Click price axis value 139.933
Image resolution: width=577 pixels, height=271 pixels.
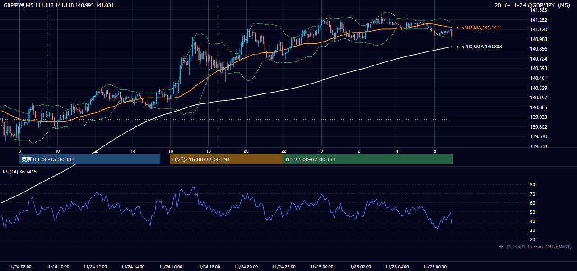538,117
